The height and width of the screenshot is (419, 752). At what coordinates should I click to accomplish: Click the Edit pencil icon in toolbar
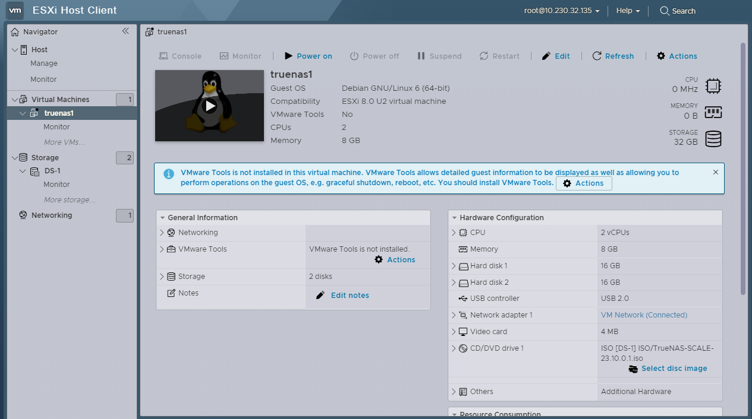pyautogui.click(x=546, y=56)
